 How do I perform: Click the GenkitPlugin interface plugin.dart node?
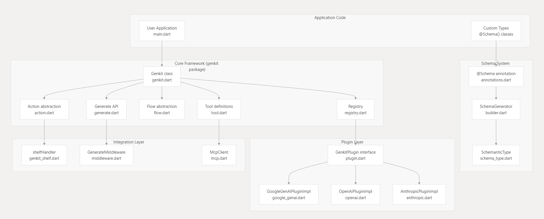tap(355, 155)
